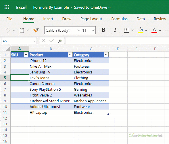Select column D header
Image resolution: width=169 pixels, height=144 pixels.
(x=118, y=49)
